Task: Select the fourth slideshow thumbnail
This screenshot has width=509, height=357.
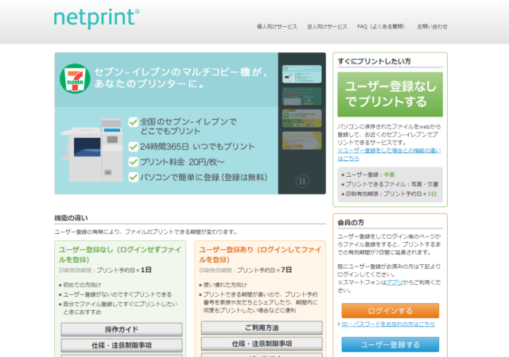Action: tap(301, 141)
